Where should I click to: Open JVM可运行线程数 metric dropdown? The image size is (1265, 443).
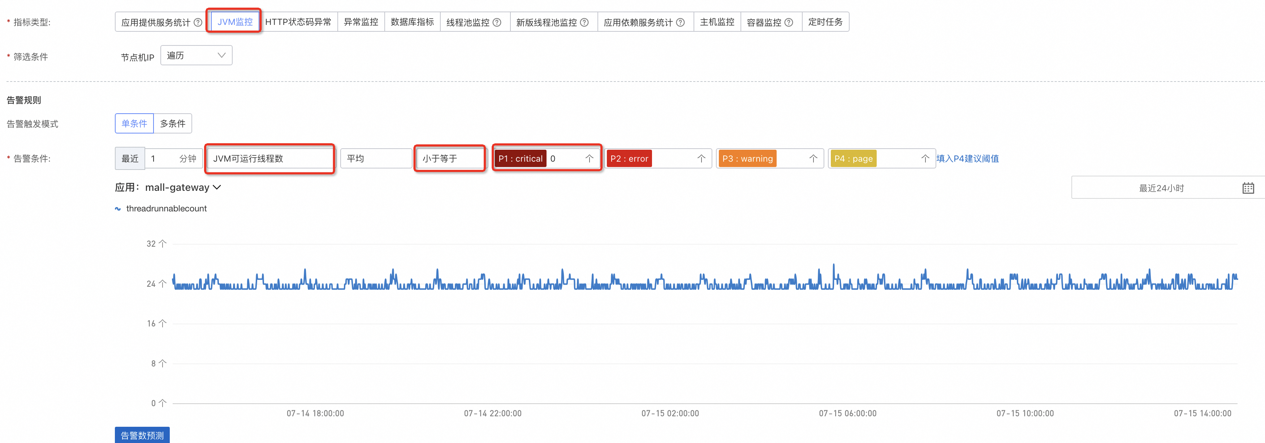pos(270,158)
